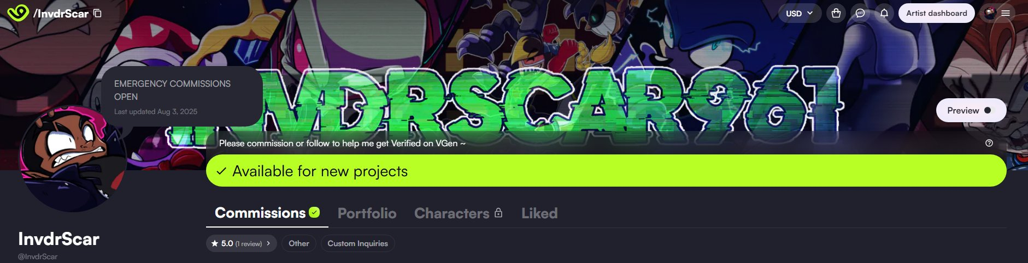
Task: Click the lock icon next to Characters
Action: pyautogui.click(x=498, y=213)
